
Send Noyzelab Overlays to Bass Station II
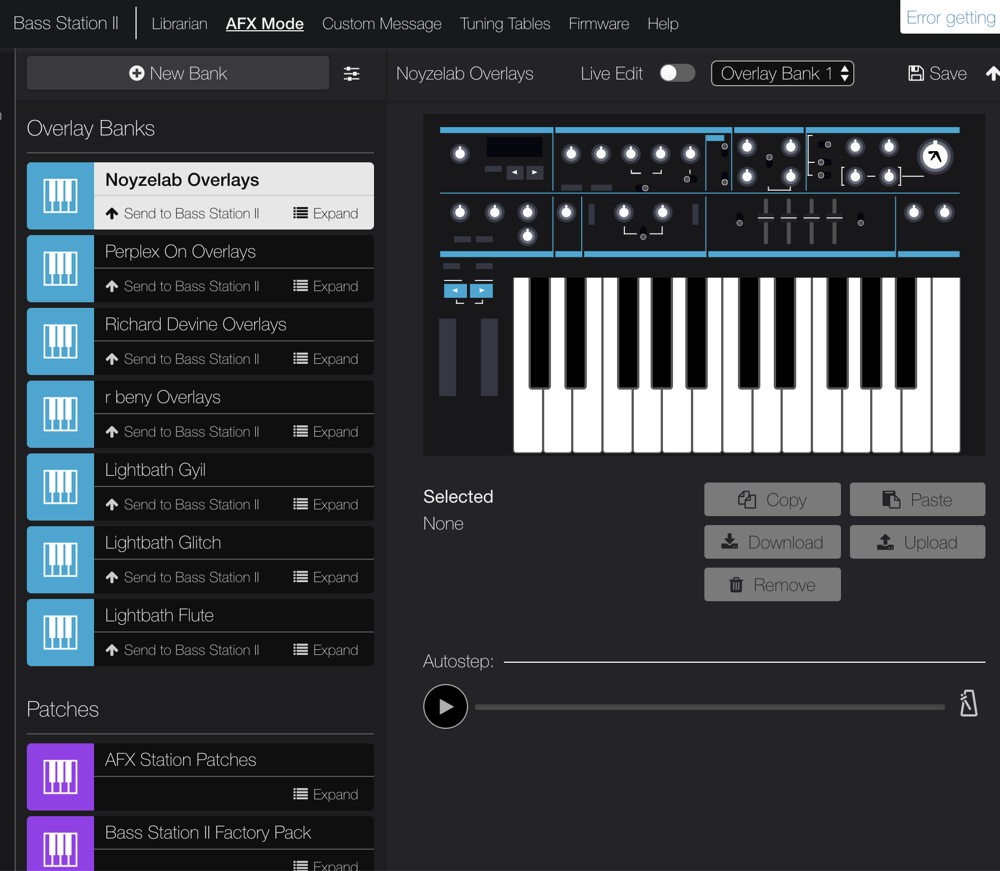coord(183,213)
